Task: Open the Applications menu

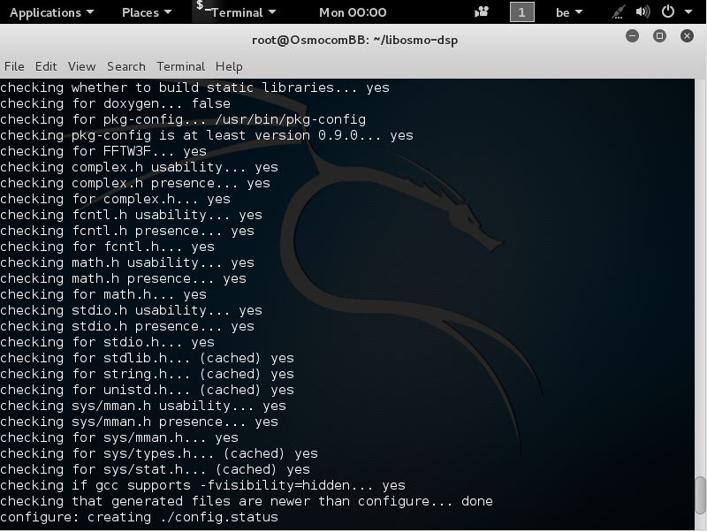Action: [51, 12]
